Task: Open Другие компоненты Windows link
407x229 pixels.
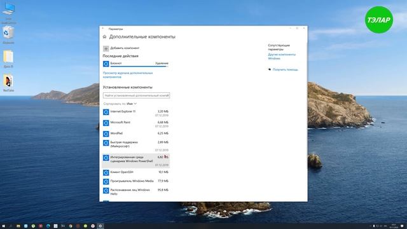Action: pyautogui.click(x=282, y=57)
